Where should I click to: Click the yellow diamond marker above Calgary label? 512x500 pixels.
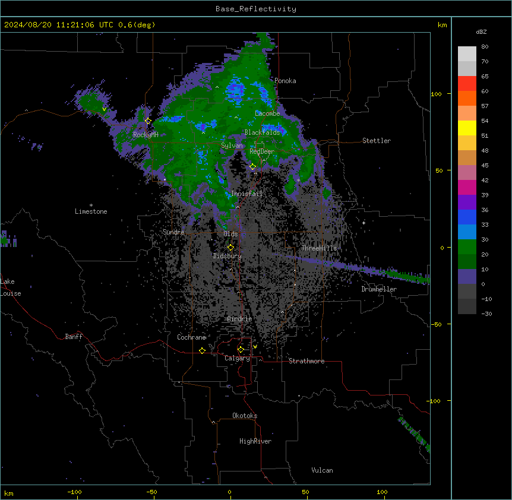[x=241, y=350]
